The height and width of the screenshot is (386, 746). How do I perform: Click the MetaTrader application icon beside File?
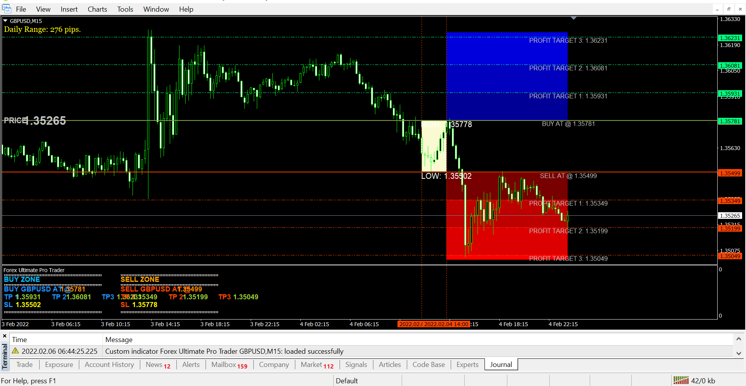coord(7,9)
